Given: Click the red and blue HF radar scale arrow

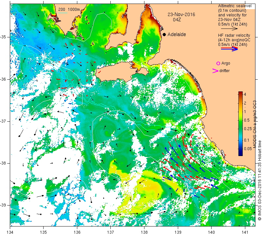Looking at the screenshot, I should coord(230,49).
